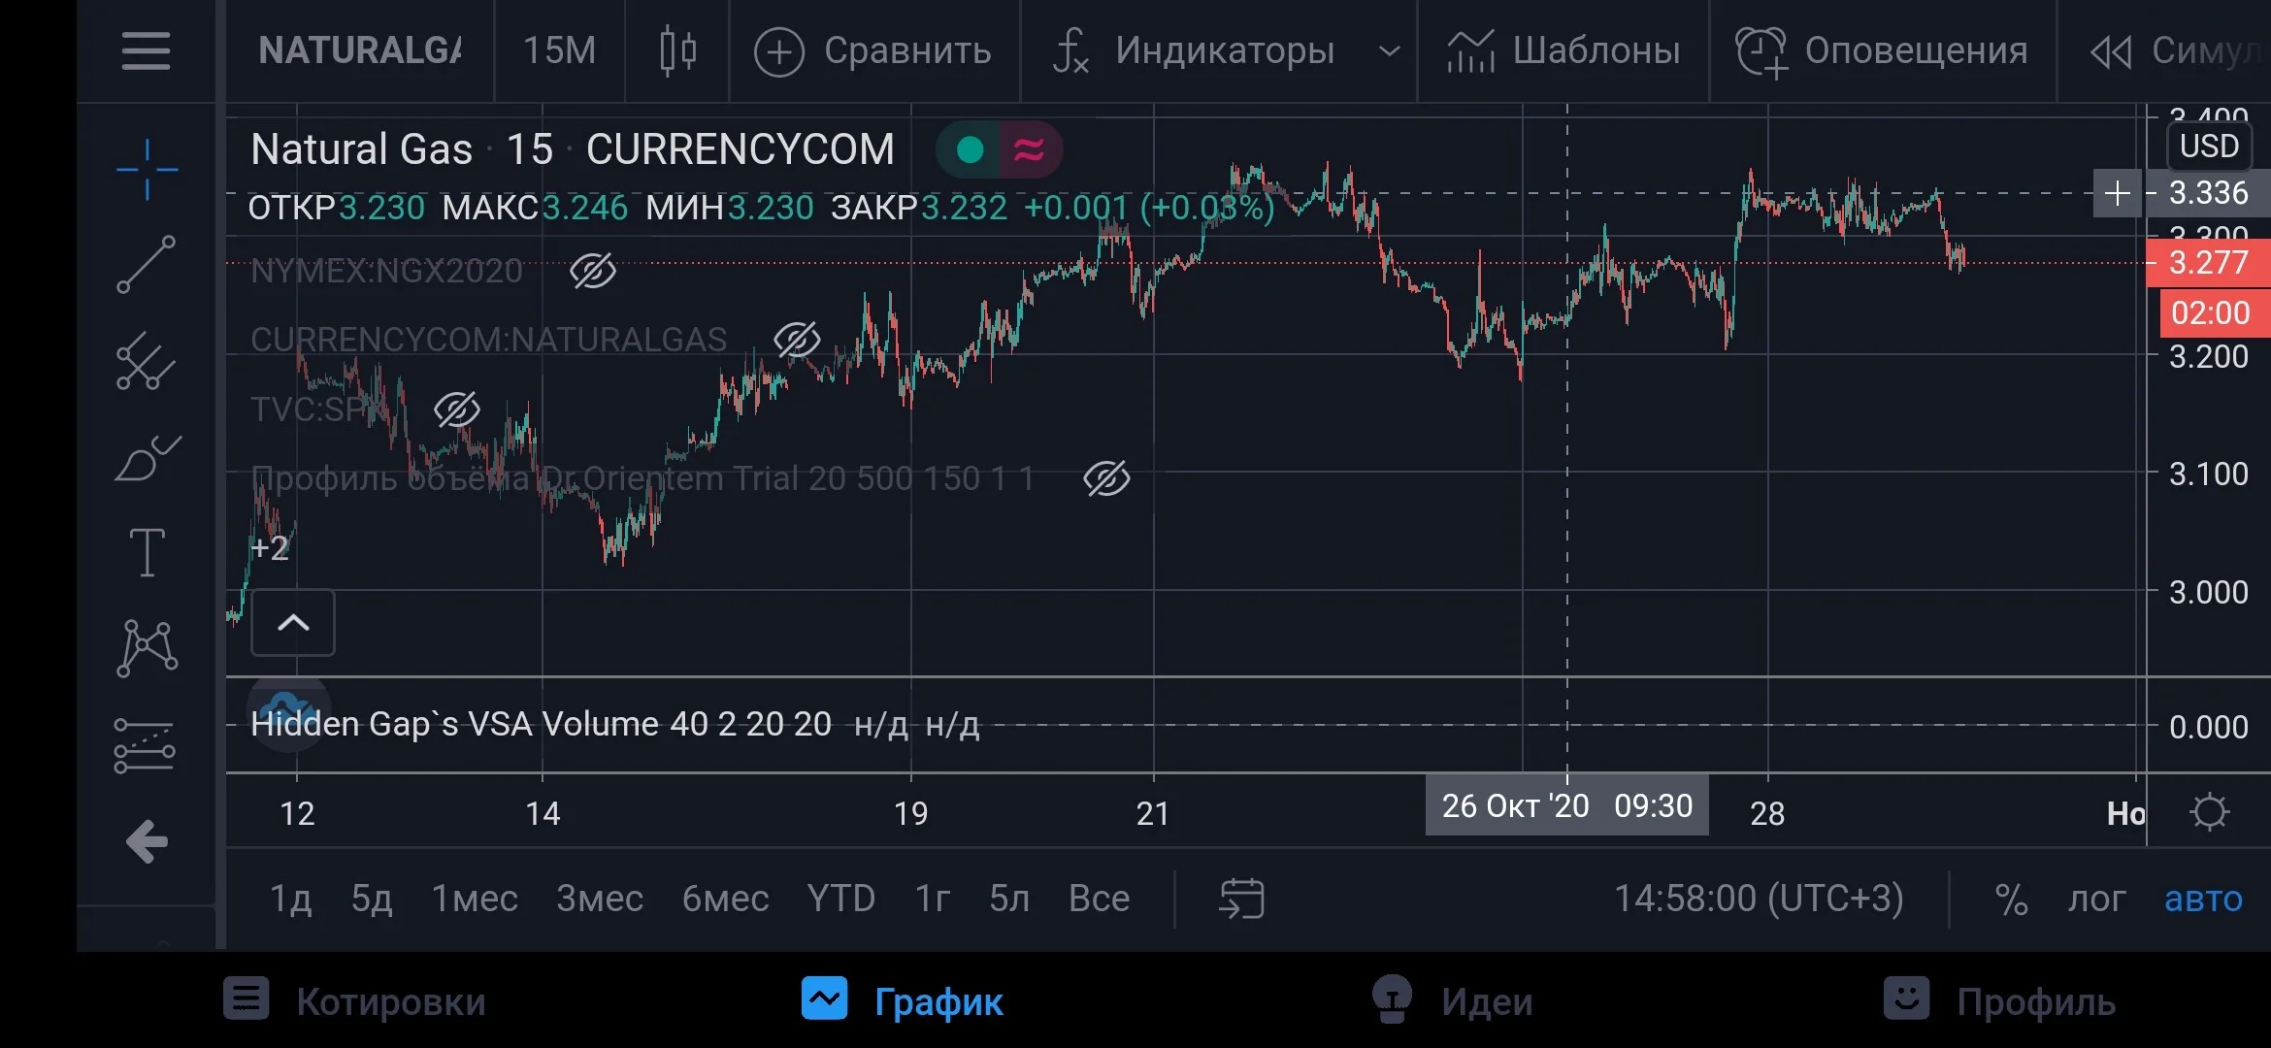Open the 15M timeframe selector
2271x1048 pixels.
point(560,50)
